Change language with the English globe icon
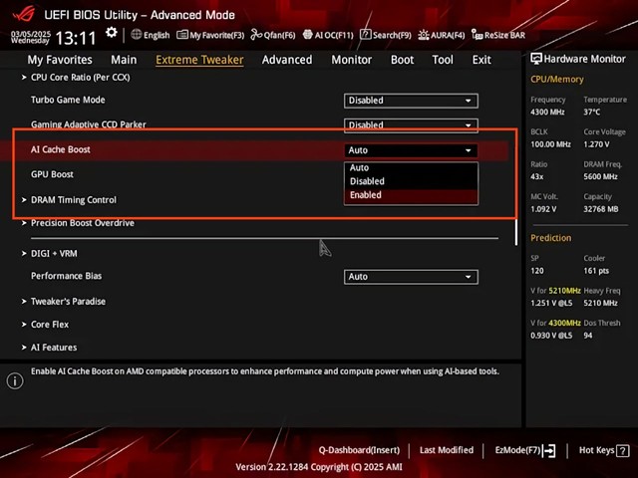 tap(150, 35)
